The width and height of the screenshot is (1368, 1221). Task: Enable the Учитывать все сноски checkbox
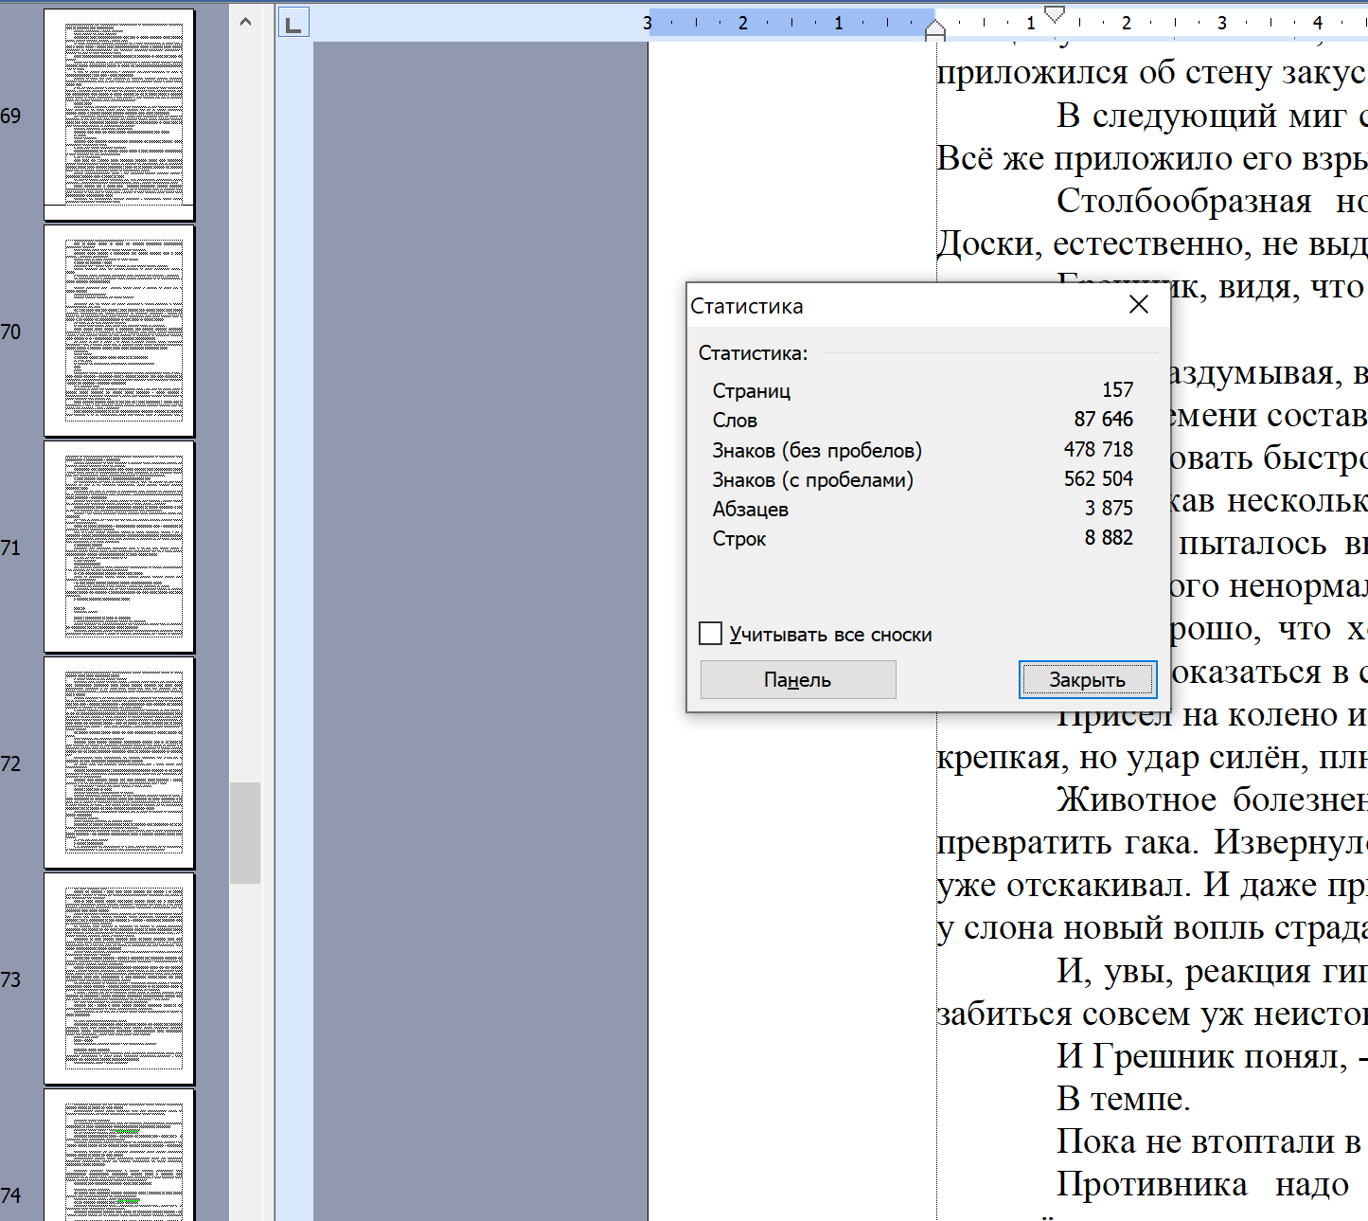pyautogui.click(x=711, y=634)
